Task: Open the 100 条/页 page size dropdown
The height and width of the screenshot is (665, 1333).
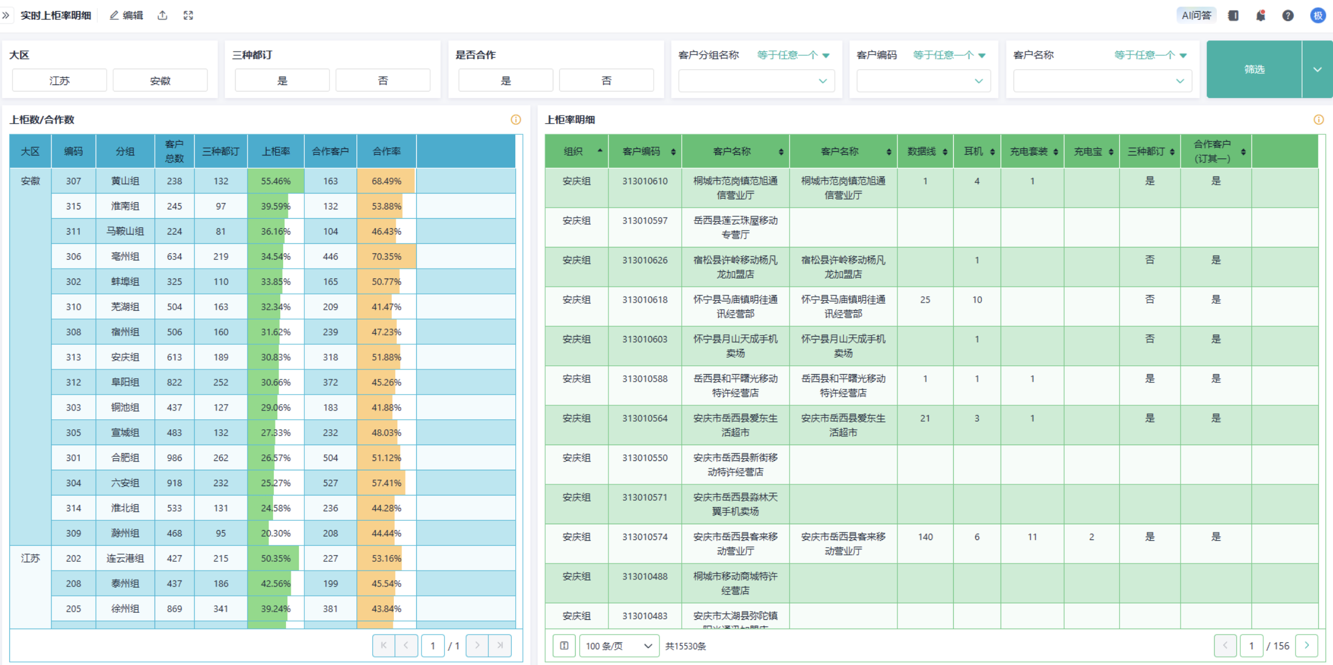Action: (x=618, y=646)
